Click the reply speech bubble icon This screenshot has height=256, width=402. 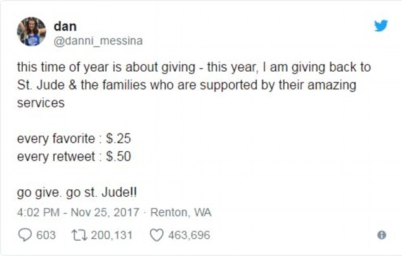point(25,235)
